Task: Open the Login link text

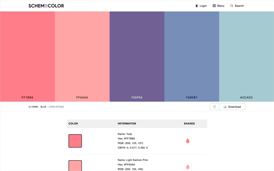Action: tap(203, 6)
